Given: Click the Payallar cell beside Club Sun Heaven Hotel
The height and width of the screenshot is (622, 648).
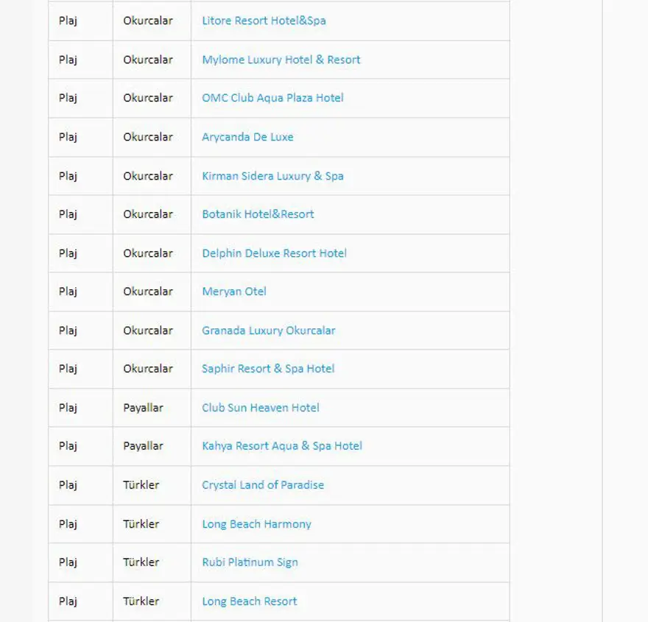Looking at the screenshot, I should pyautogui.click(x=143, y=408).
